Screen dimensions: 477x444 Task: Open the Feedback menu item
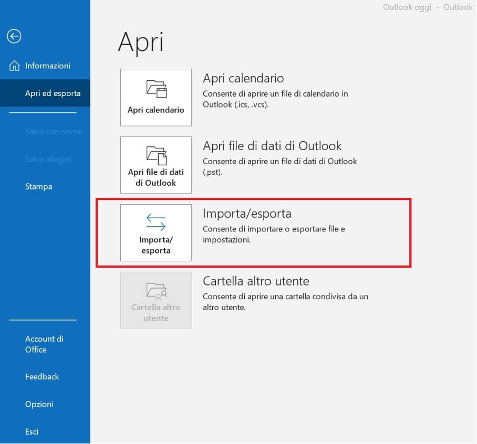[x=42, y=377]
